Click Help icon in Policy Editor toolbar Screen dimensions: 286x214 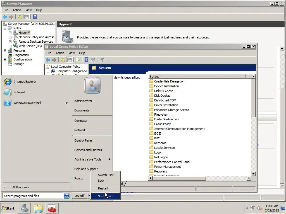point(87,60)
